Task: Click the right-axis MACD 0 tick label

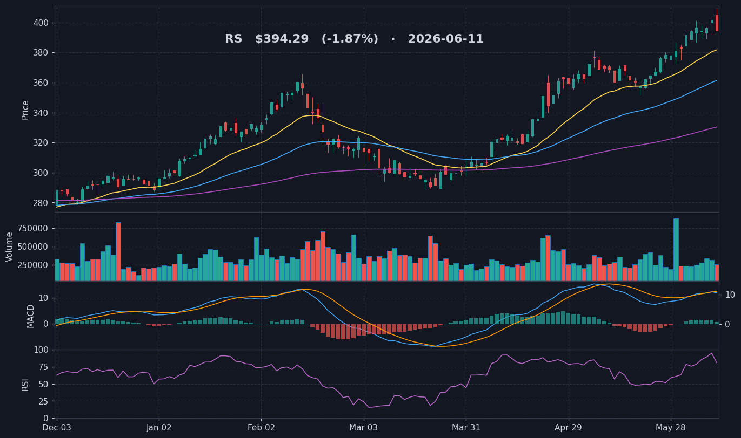Action: pos(728,324)
